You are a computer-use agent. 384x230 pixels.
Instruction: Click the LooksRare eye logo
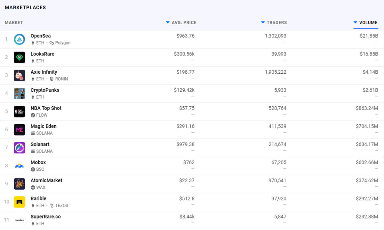click(20, 57)
